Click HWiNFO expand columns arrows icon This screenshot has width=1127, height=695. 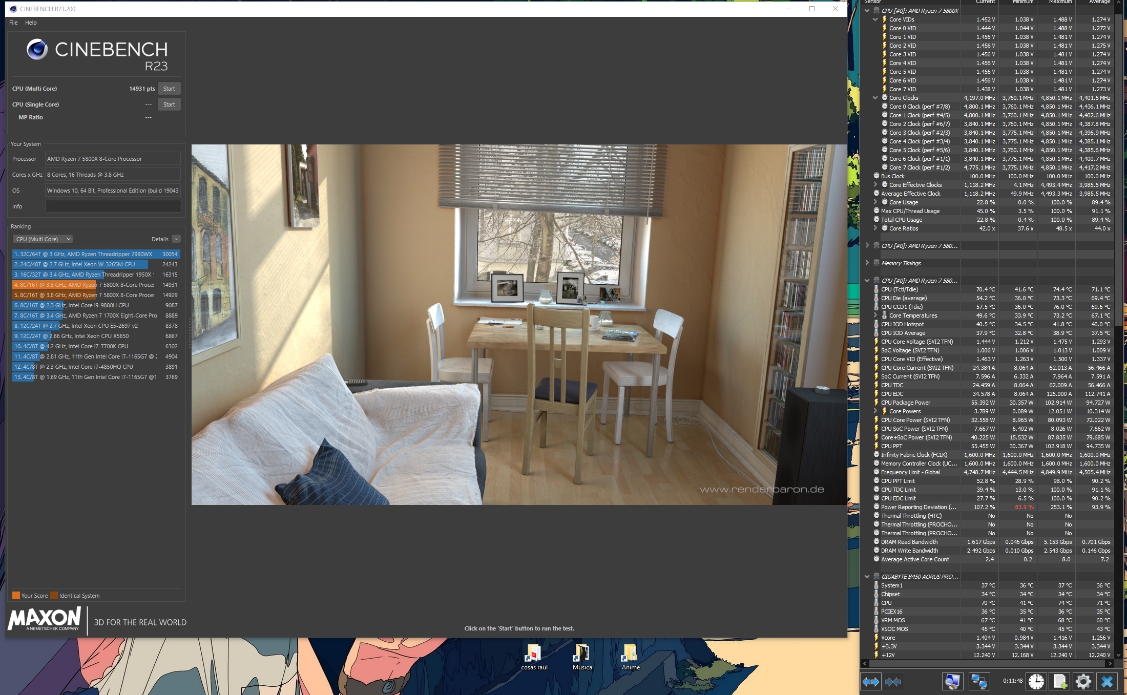tap(870, 682)
